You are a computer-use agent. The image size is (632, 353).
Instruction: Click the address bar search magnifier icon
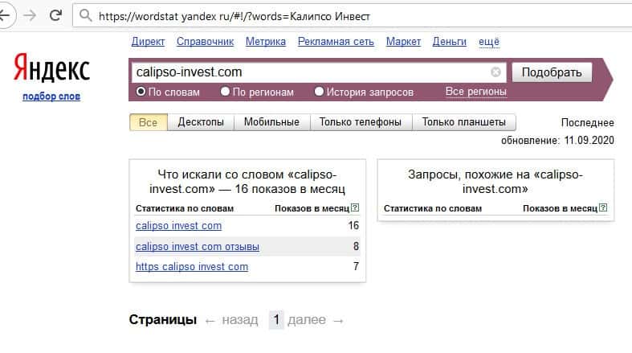point(86,15)
